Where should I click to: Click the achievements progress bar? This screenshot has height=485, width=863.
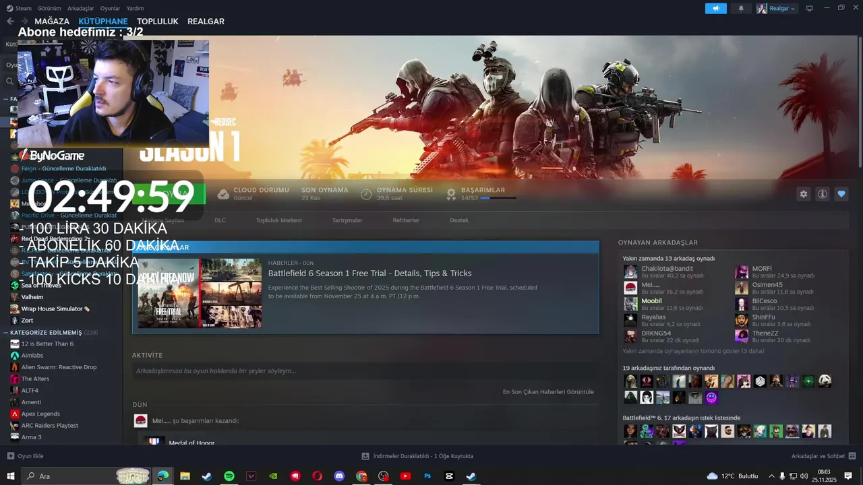(x=498, y=198)
